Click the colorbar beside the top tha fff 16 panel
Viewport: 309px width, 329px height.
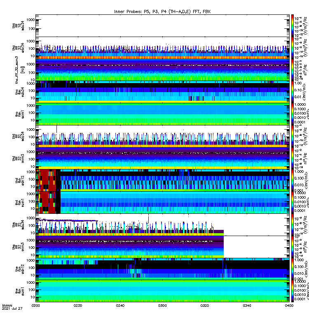pyautogui.click(x=293, y=25)
